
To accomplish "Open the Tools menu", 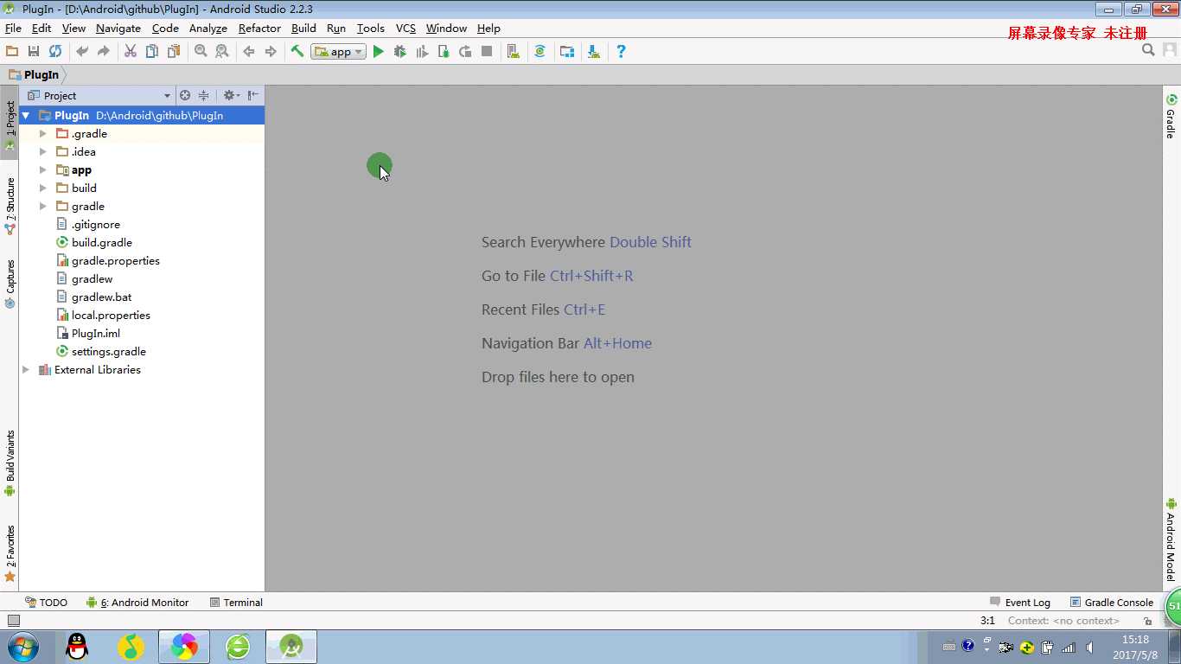I will tap(371, 29).
